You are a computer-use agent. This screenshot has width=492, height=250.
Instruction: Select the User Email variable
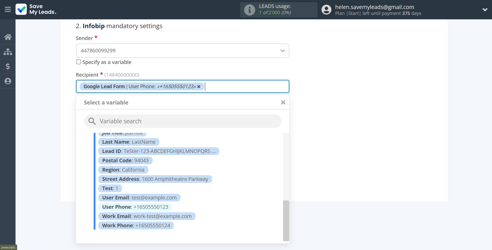click(139, 198)
